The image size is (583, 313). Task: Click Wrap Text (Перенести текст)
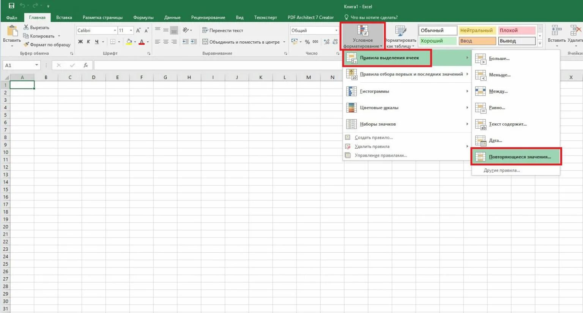coord(222,30)
